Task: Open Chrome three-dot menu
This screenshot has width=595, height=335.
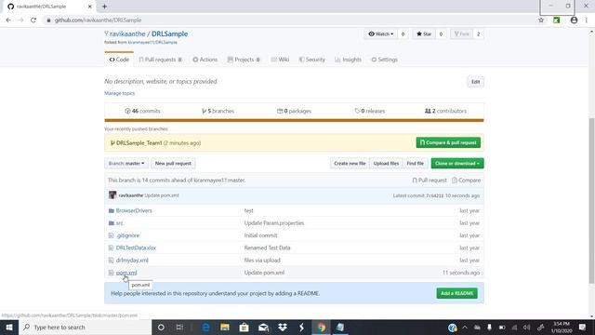Action: 587,20
